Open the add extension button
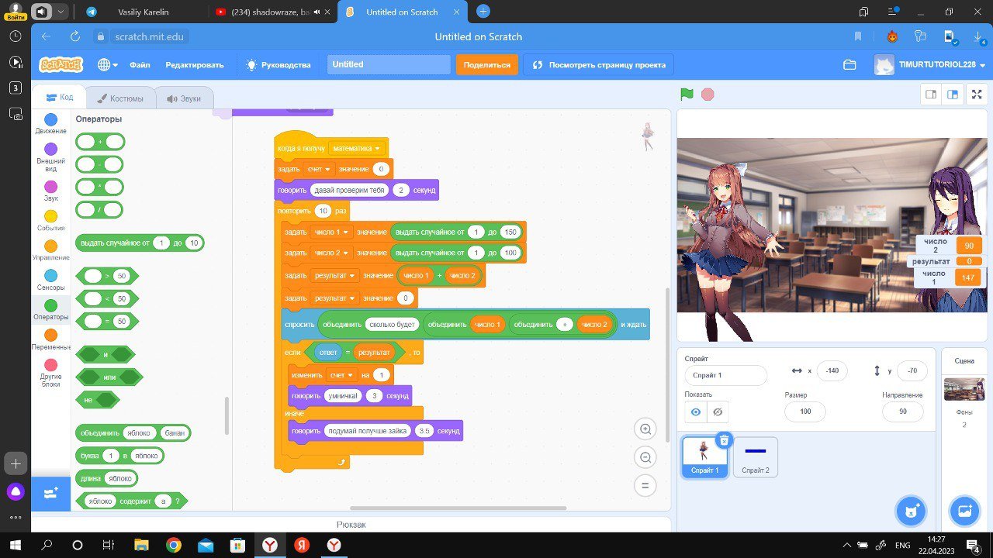Image resolution: width=993 pixels, height=558 pixels. coord(50,494)
